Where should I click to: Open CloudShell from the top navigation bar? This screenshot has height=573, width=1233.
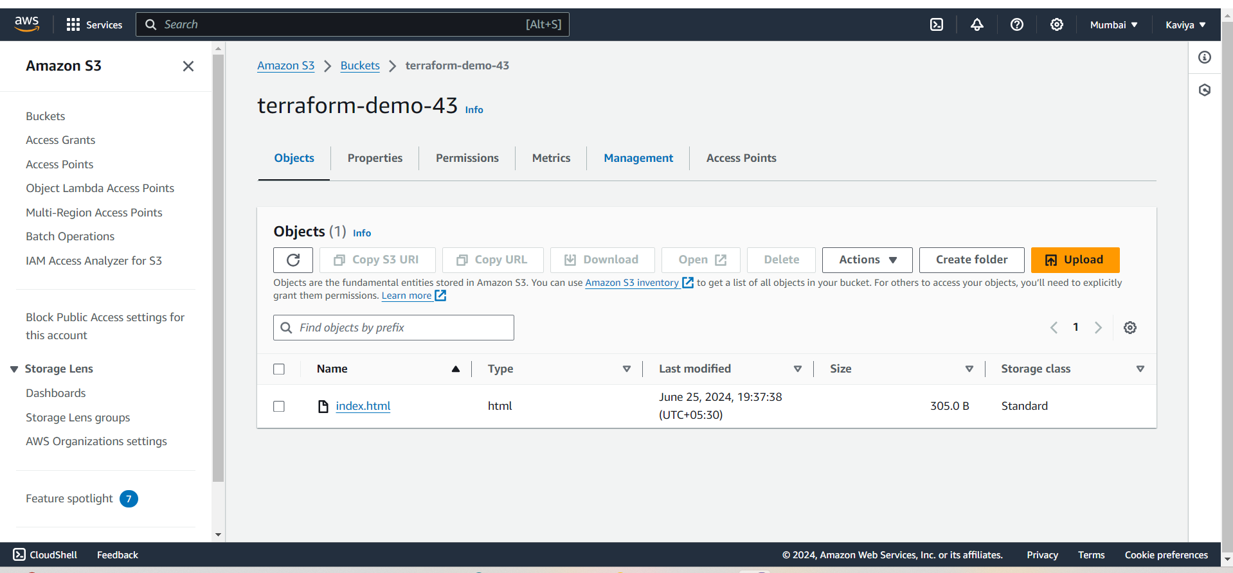[x=937, y=24]
